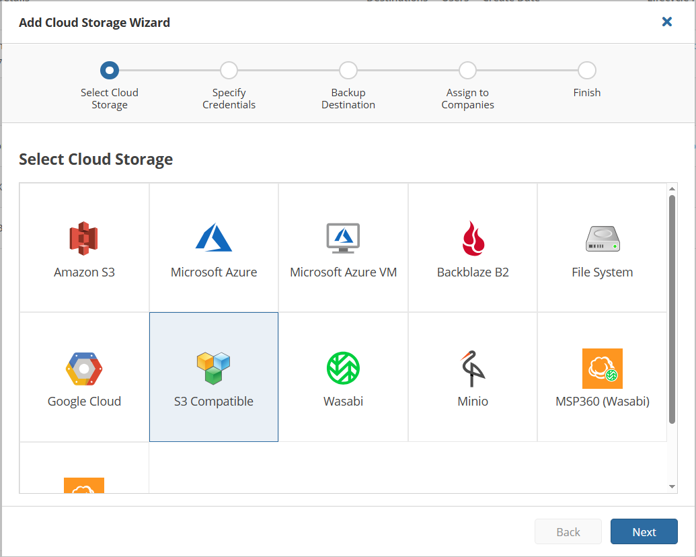Choose the File System drive icon
This screenshot has height=557, width=696.
point(603,239)
